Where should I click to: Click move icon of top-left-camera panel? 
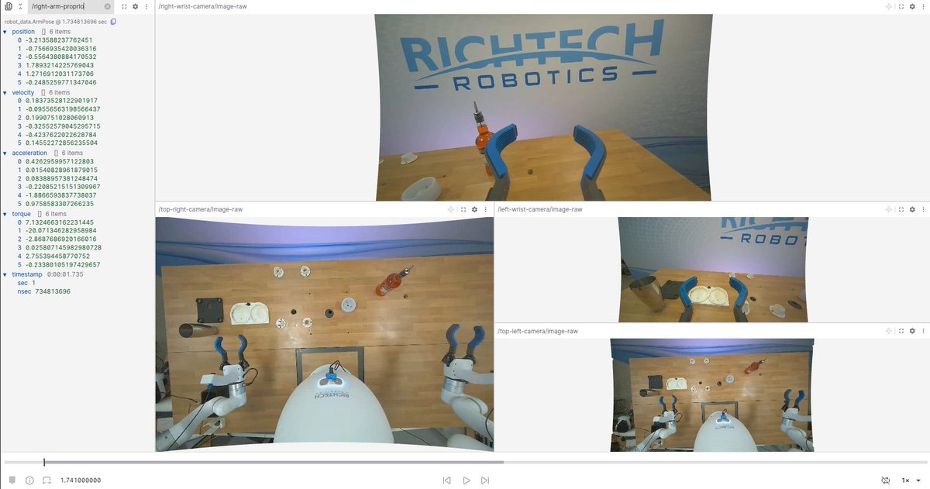888,331
